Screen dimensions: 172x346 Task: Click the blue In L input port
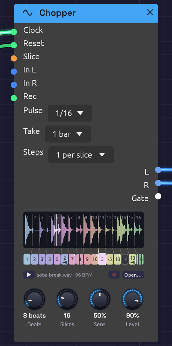click(x=14, y=72)
